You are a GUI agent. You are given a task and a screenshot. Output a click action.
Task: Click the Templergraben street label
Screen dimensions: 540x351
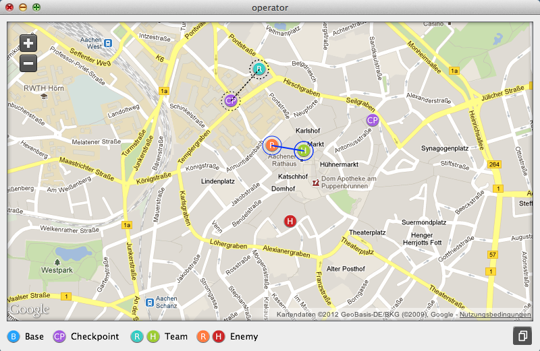[x=194, y=146]
